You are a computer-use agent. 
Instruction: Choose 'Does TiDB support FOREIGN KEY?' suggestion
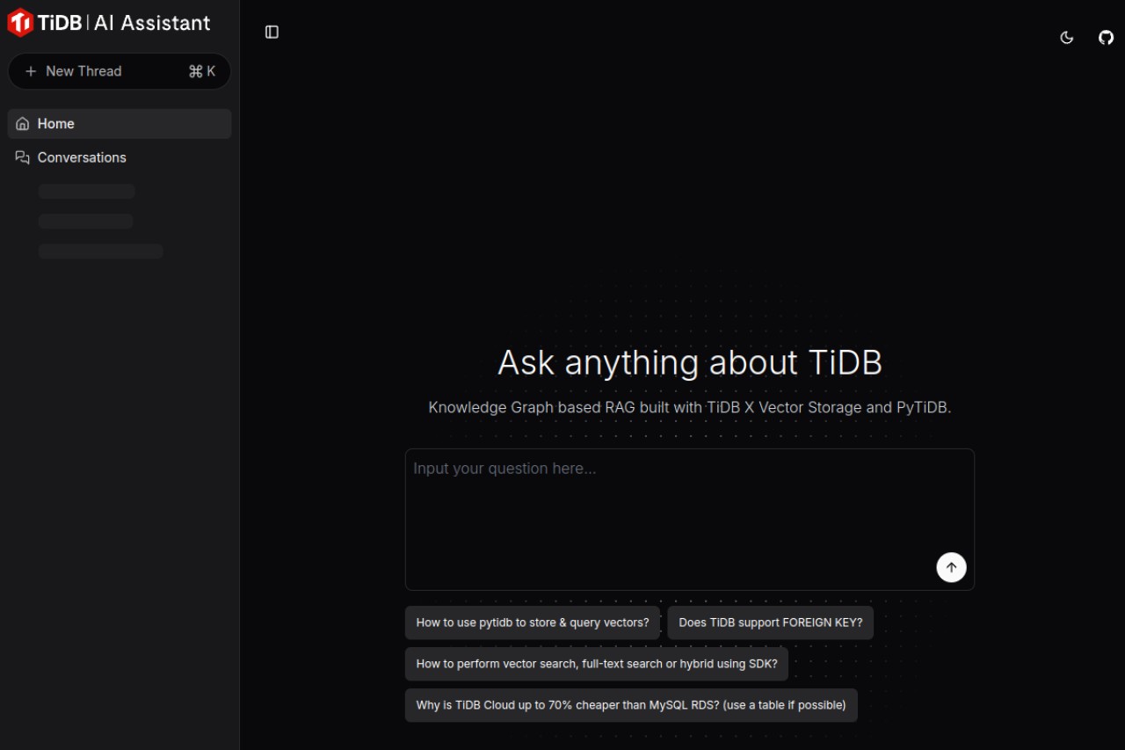[x=771, y=623]
